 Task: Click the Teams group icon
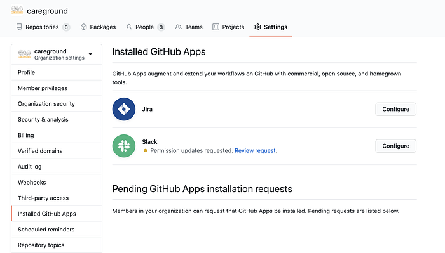click(179, 27)
